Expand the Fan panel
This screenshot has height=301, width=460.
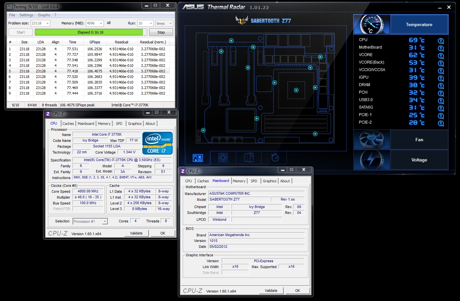coord(419,140)
